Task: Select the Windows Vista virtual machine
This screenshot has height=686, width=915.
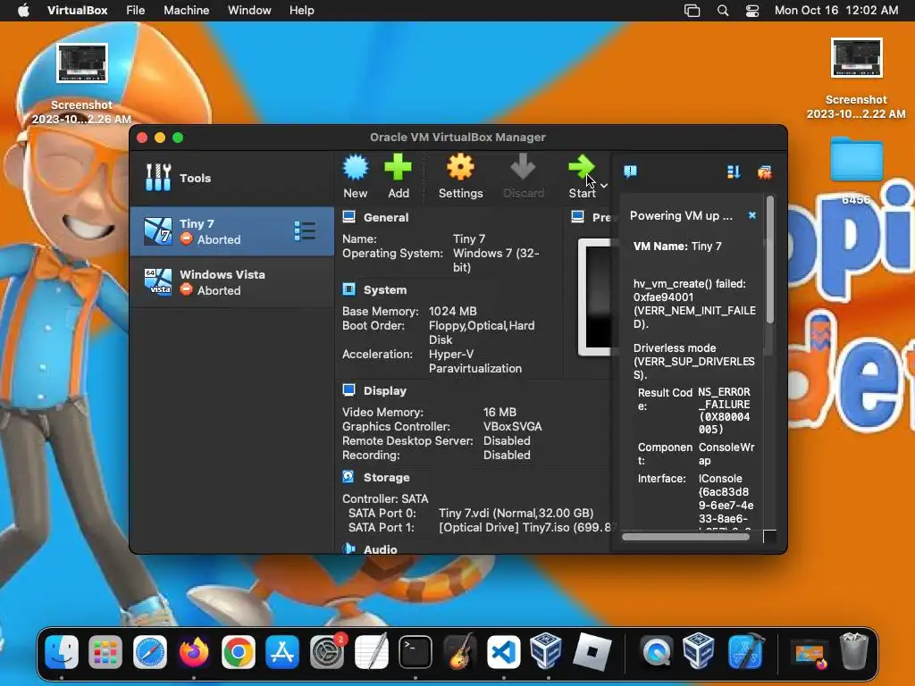Action: point(231,282)
